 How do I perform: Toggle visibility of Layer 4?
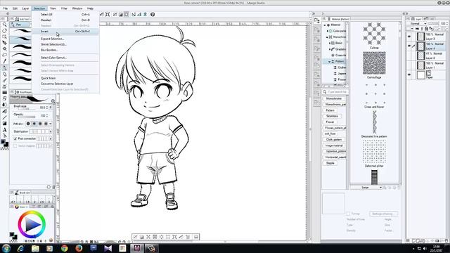(409, 46)
